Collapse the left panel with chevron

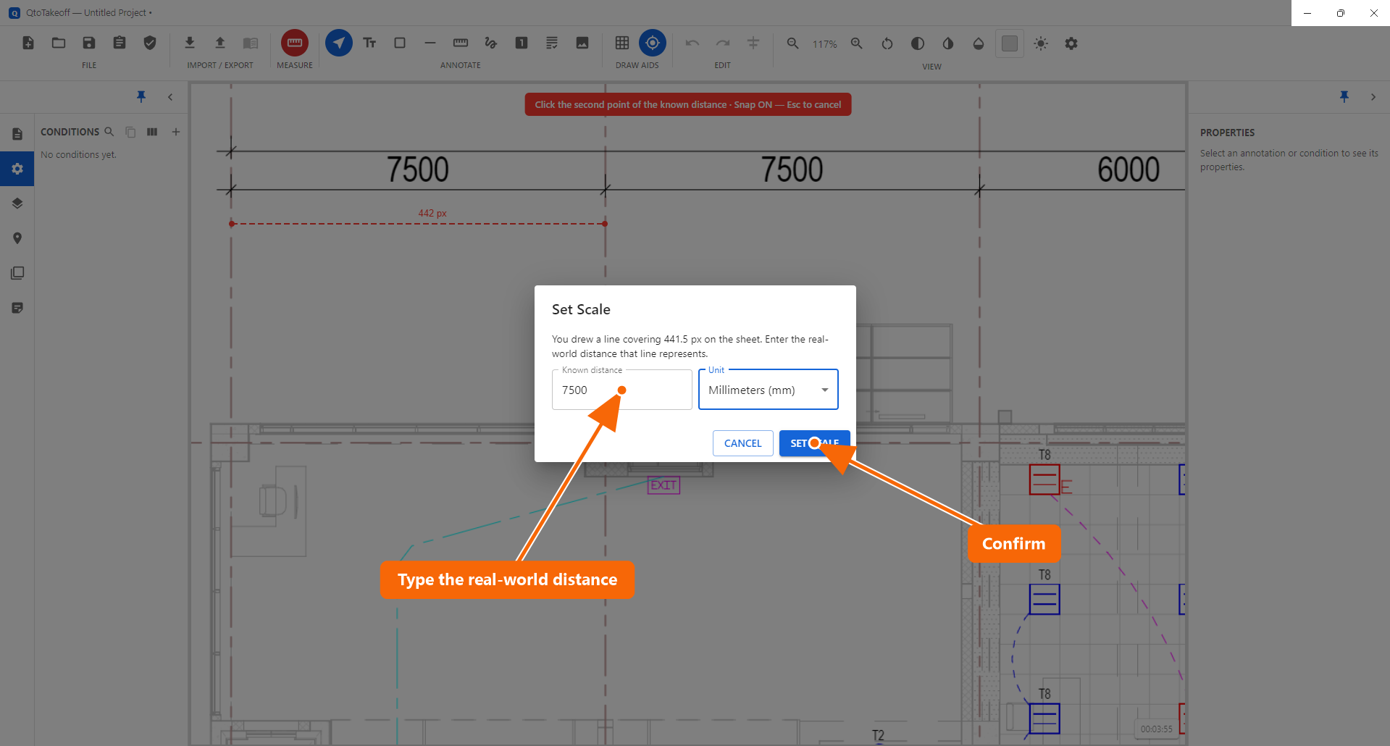tap(170, 96)
